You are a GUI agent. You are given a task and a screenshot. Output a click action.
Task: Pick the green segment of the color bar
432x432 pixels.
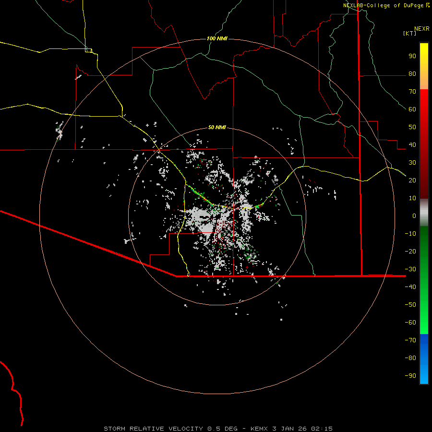pos(424,280)
